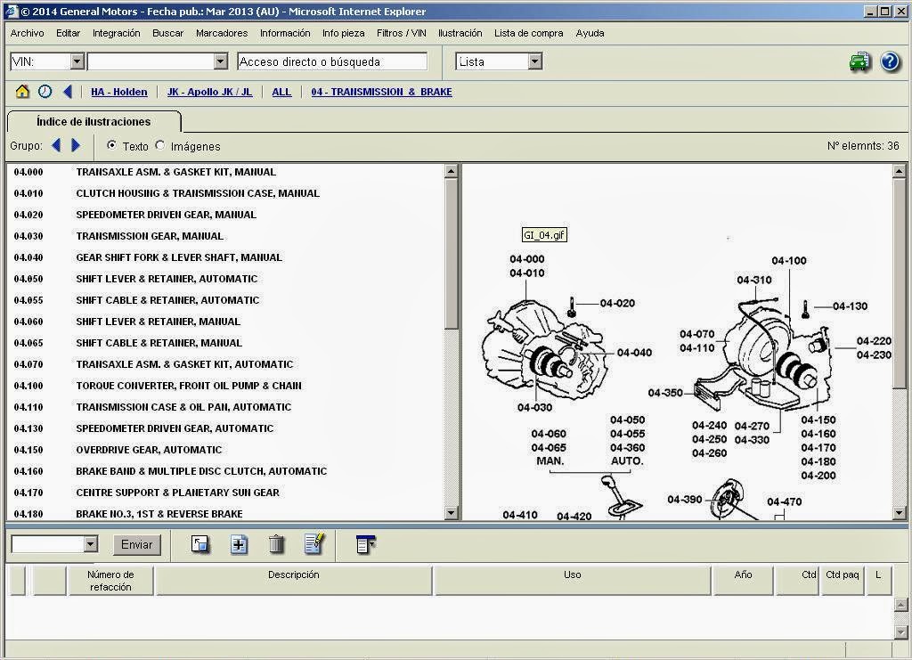Open the Ayuda menu

[x=590, y=33]
